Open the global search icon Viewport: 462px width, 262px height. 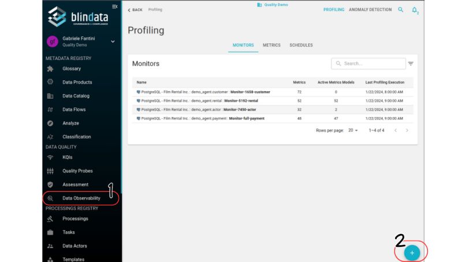(400, 9)
